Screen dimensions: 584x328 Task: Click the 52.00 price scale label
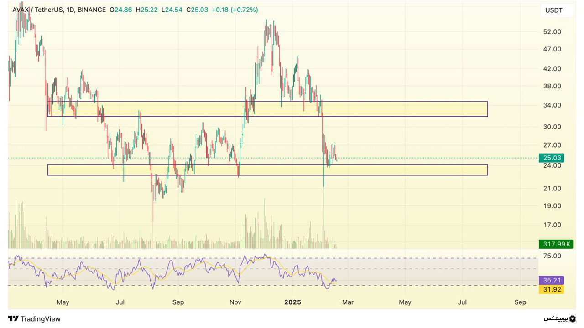click(552, 32)
